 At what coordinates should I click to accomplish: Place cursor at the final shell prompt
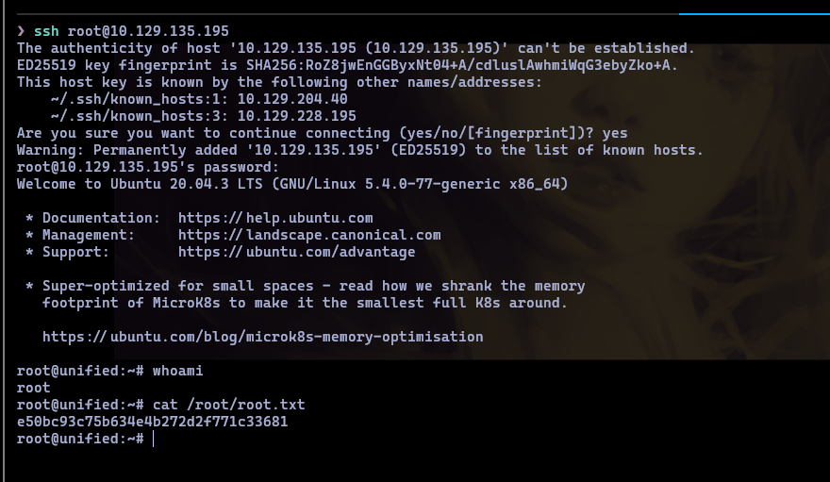pos(152,439)
